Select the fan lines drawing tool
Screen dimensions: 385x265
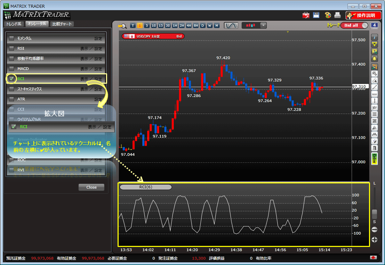pos(374,128)
